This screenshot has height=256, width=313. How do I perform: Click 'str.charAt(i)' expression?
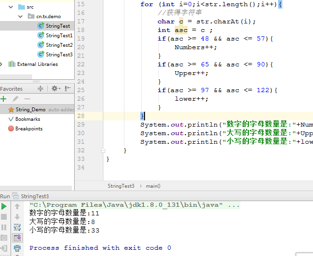click(224, 21)
